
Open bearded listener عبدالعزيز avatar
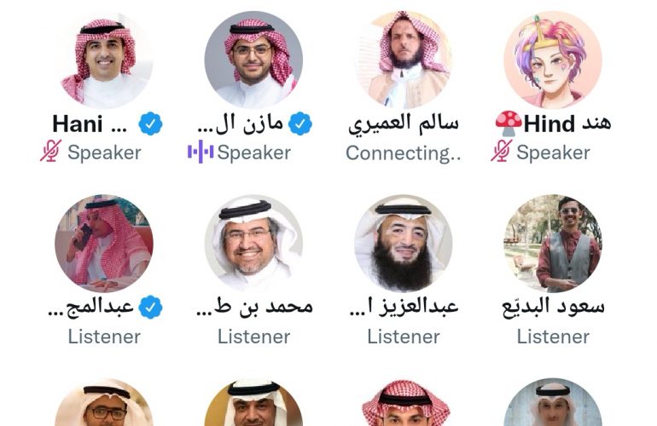tap(404, 244)
